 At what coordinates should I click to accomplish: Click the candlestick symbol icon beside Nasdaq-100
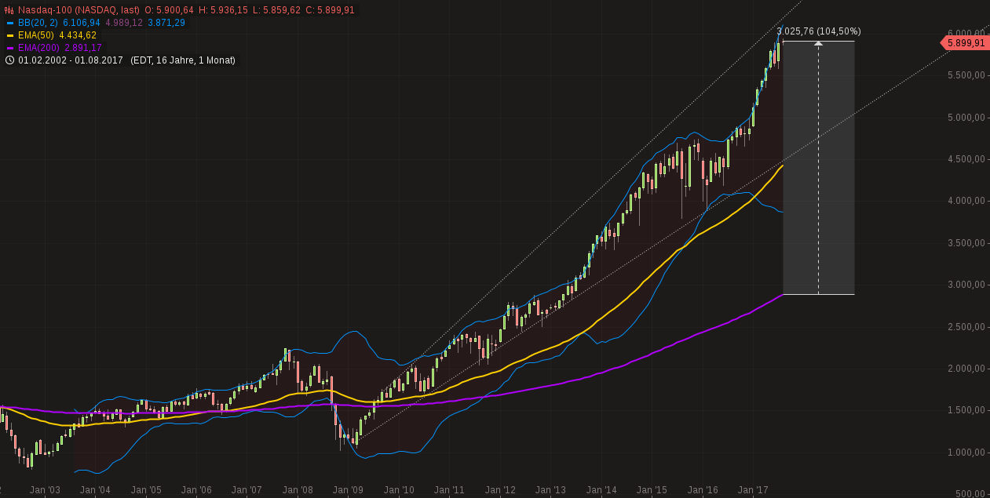(9, 9)
